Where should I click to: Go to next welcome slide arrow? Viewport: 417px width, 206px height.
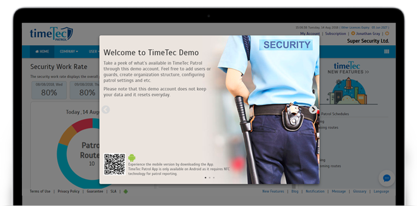pyautogui.click(x=313, y=110)
